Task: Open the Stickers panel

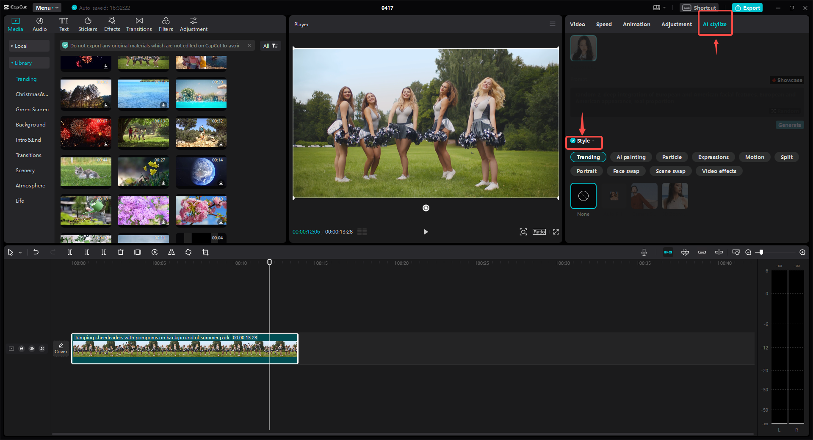Action: click(x=88, y=25)
